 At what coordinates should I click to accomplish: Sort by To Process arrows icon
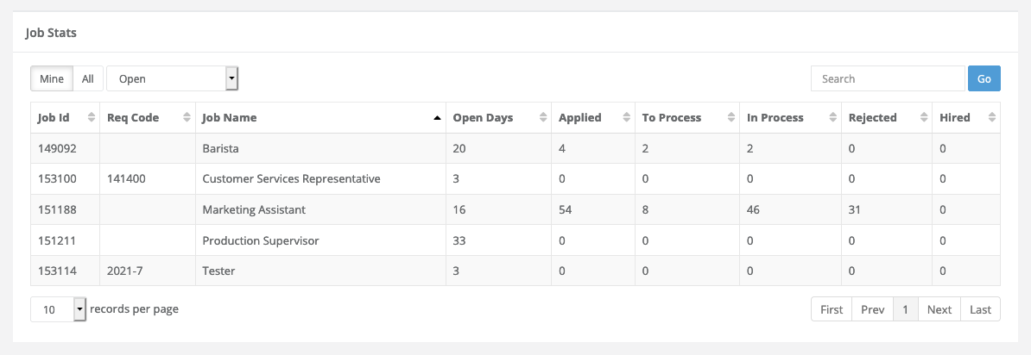point(731,118)
